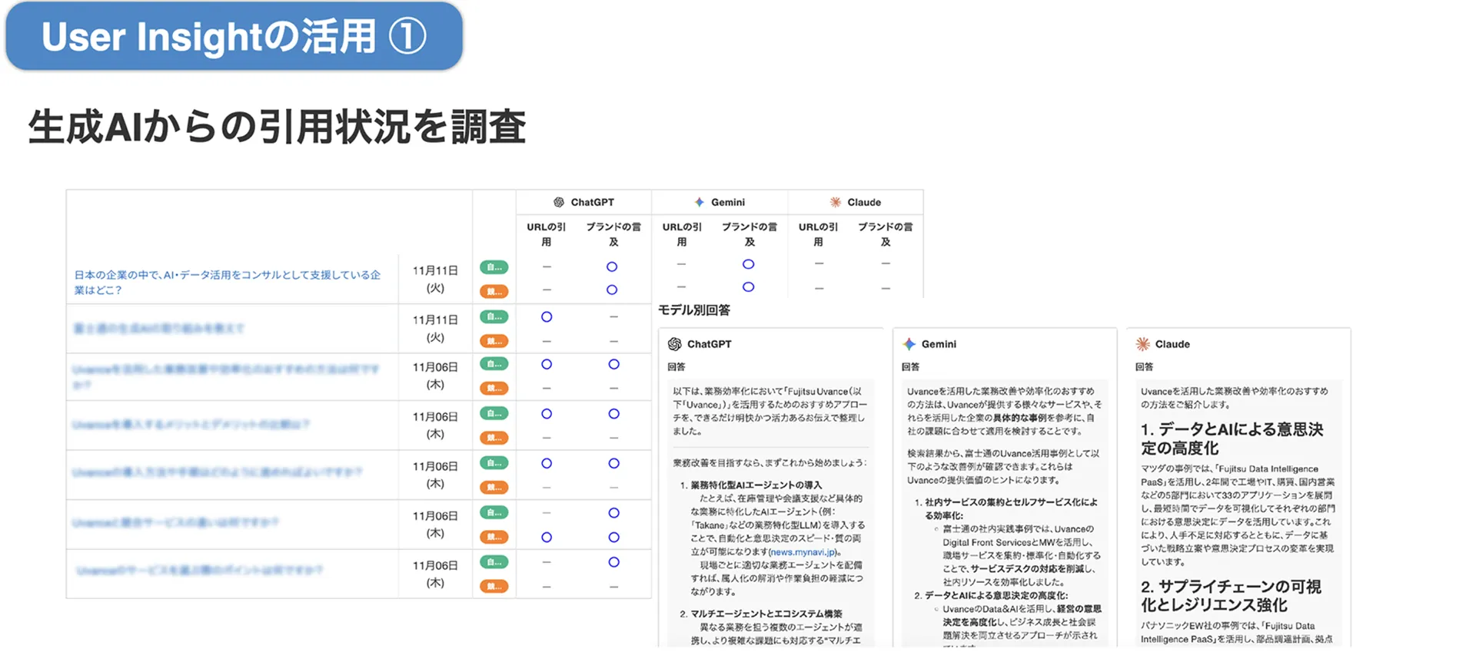Click ブランドの言及 column header under Claude
This screenshot has width=1476, height=672.
pos(886,234)
